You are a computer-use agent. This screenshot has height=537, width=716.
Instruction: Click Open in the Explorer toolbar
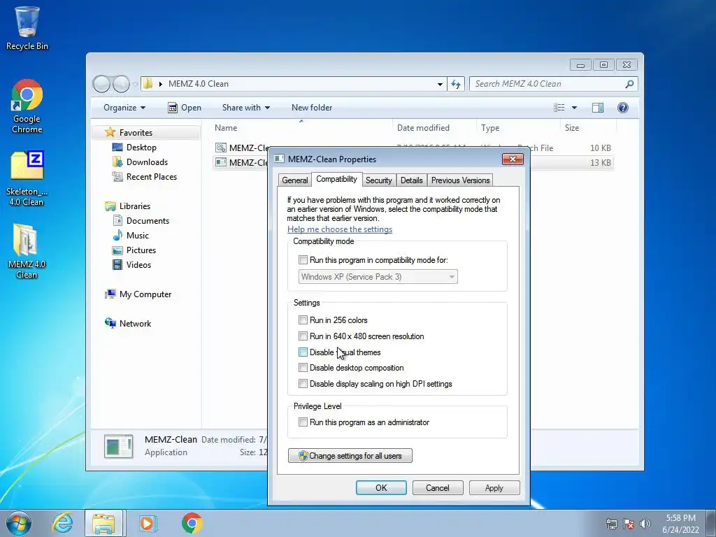pyautogui.click(x=185, y=108)
